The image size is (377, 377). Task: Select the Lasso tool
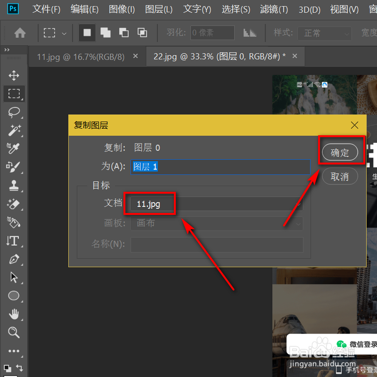14,112
